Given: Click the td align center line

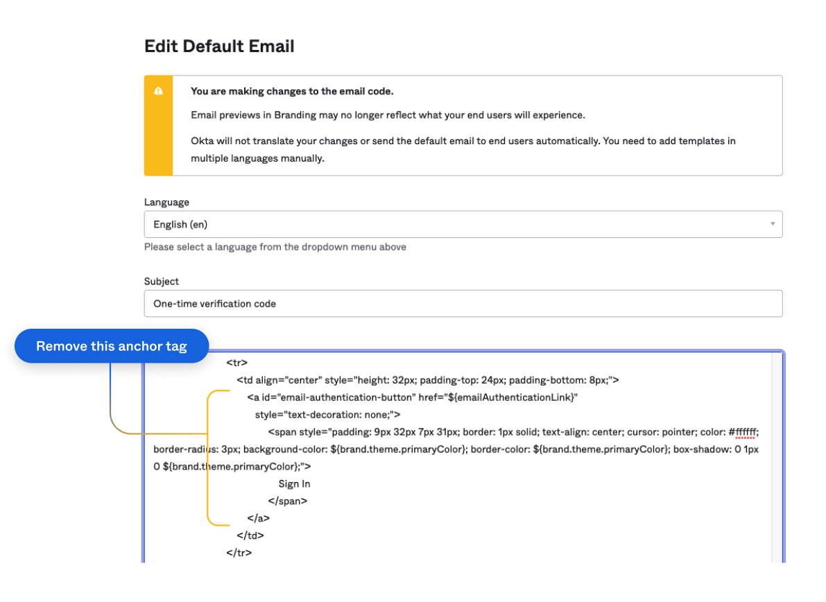Looking at the screenshot, I should [430, 379].
